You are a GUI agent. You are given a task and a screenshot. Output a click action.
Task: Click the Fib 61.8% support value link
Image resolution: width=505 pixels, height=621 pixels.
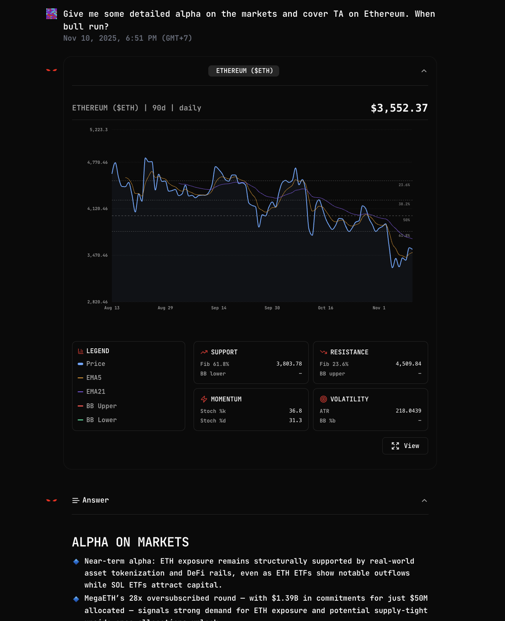289,364
